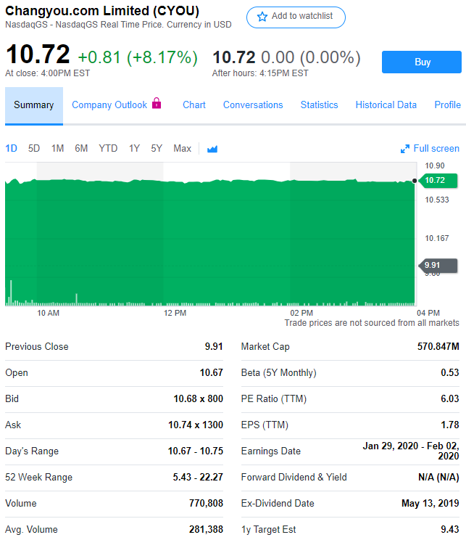
Task: Select the YTD chart range
Action: click(x=108, y=149)
